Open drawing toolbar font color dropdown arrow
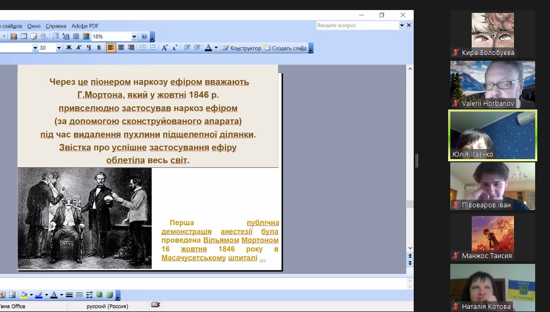The height and width of the screenshot is (312, 550). click(x=62, y=295)
